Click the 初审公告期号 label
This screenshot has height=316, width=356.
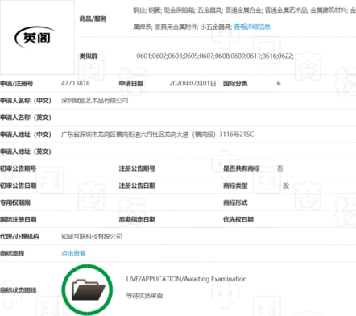(x=19, y=168)
